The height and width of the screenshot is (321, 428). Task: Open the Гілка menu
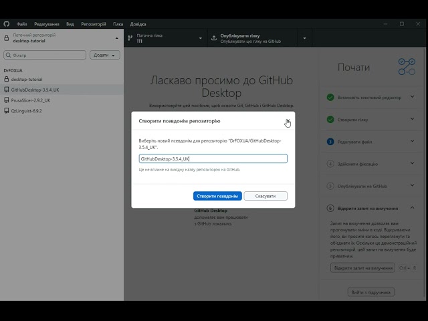click(x=118, y=24)
